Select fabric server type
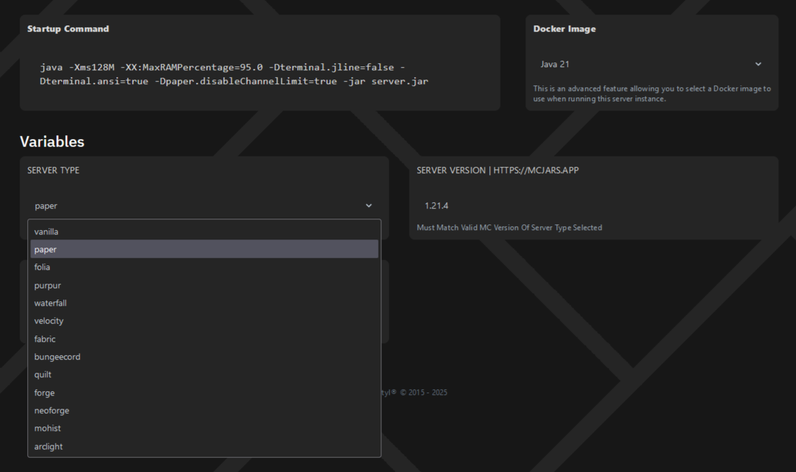This screenshot has height=472, width=796. 204,339
